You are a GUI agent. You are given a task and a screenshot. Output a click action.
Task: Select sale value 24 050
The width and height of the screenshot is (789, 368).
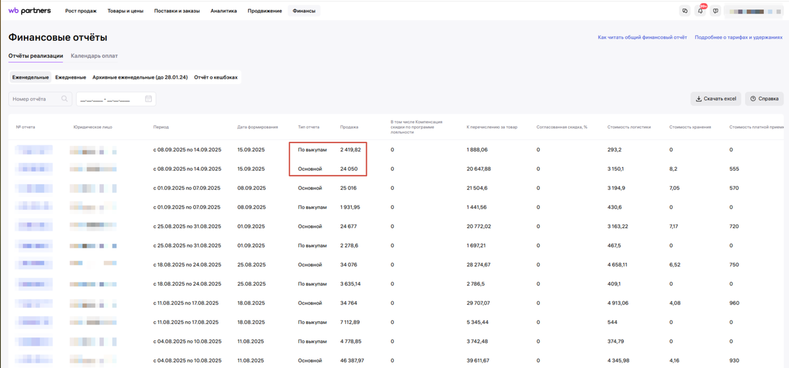click(348, 169)
